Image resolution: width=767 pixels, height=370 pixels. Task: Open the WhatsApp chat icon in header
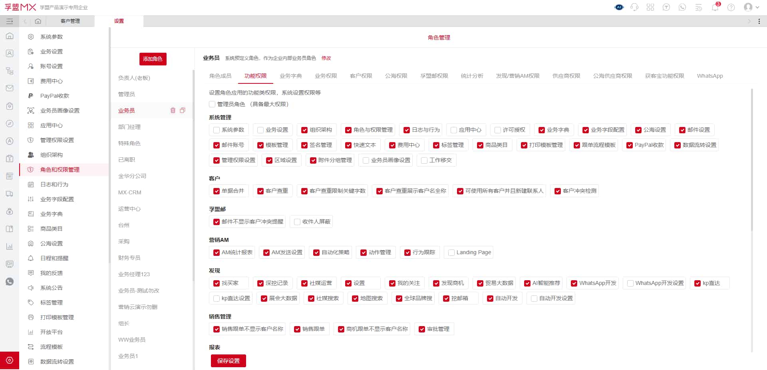682,7
